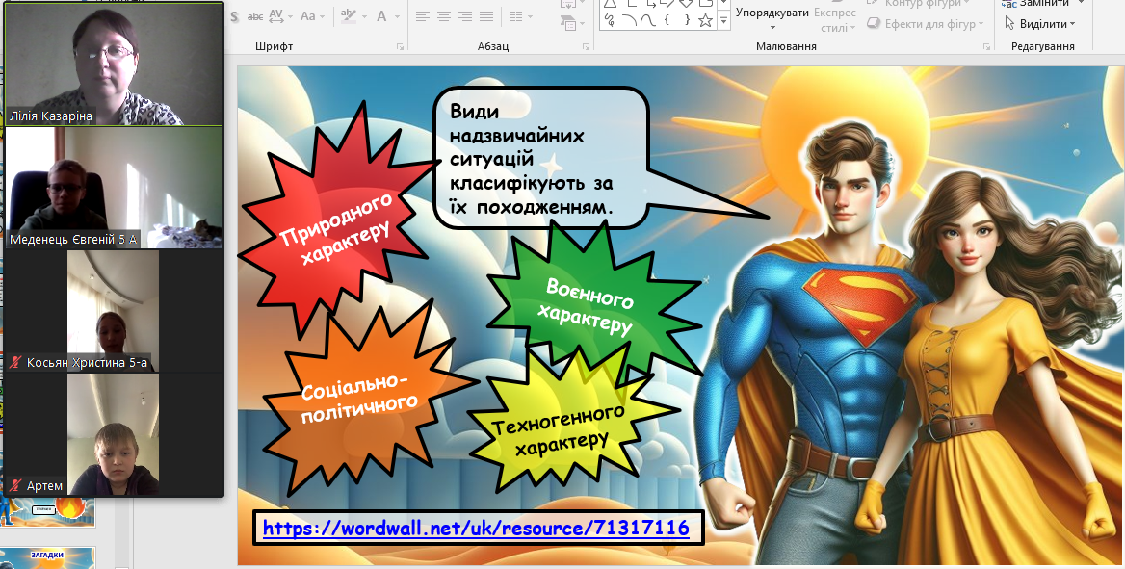
Task: Toggle strikethrough text formatting
Action: (254, 15)
